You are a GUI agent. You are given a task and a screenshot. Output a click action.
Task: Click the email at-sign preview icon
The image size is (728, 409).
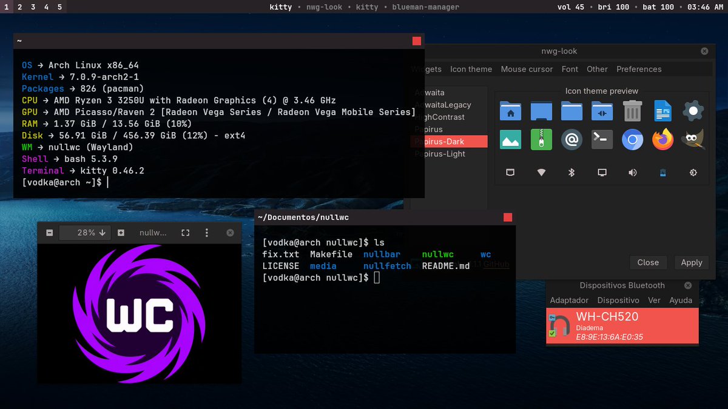pos(571,140)
